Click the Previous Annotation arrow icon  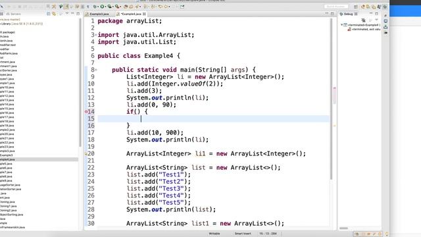coord(153,7)
